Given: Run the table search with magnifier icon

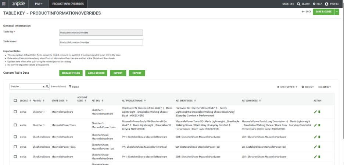Looking at the screenshot, I should 47,87.
